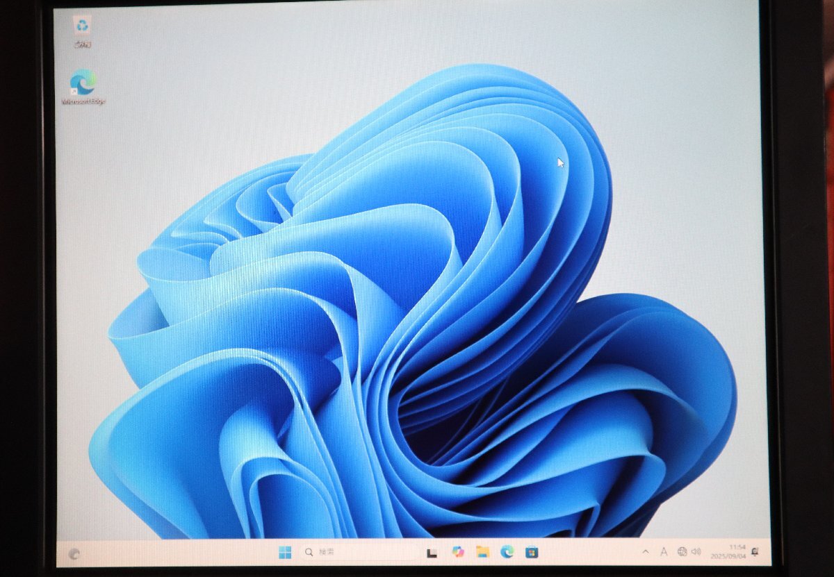Open network settings globe icon

tap(682, 551)
